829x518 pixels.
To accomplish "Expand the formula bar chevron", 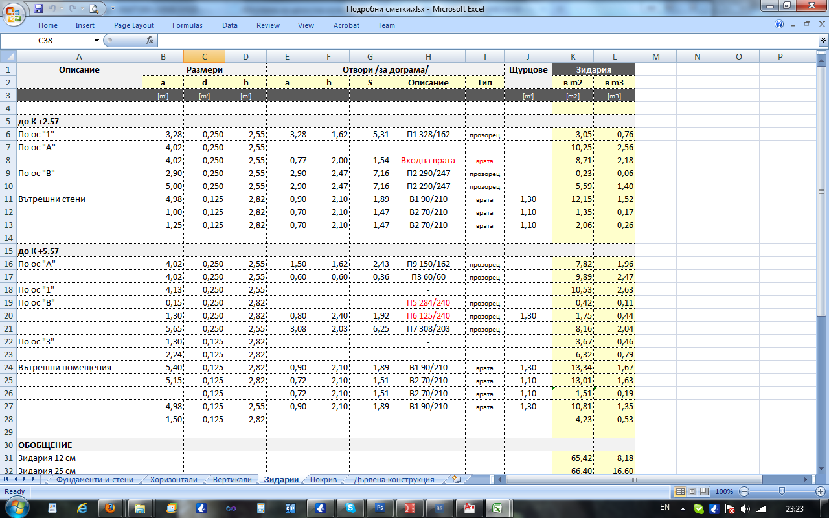I will (823, 40).
